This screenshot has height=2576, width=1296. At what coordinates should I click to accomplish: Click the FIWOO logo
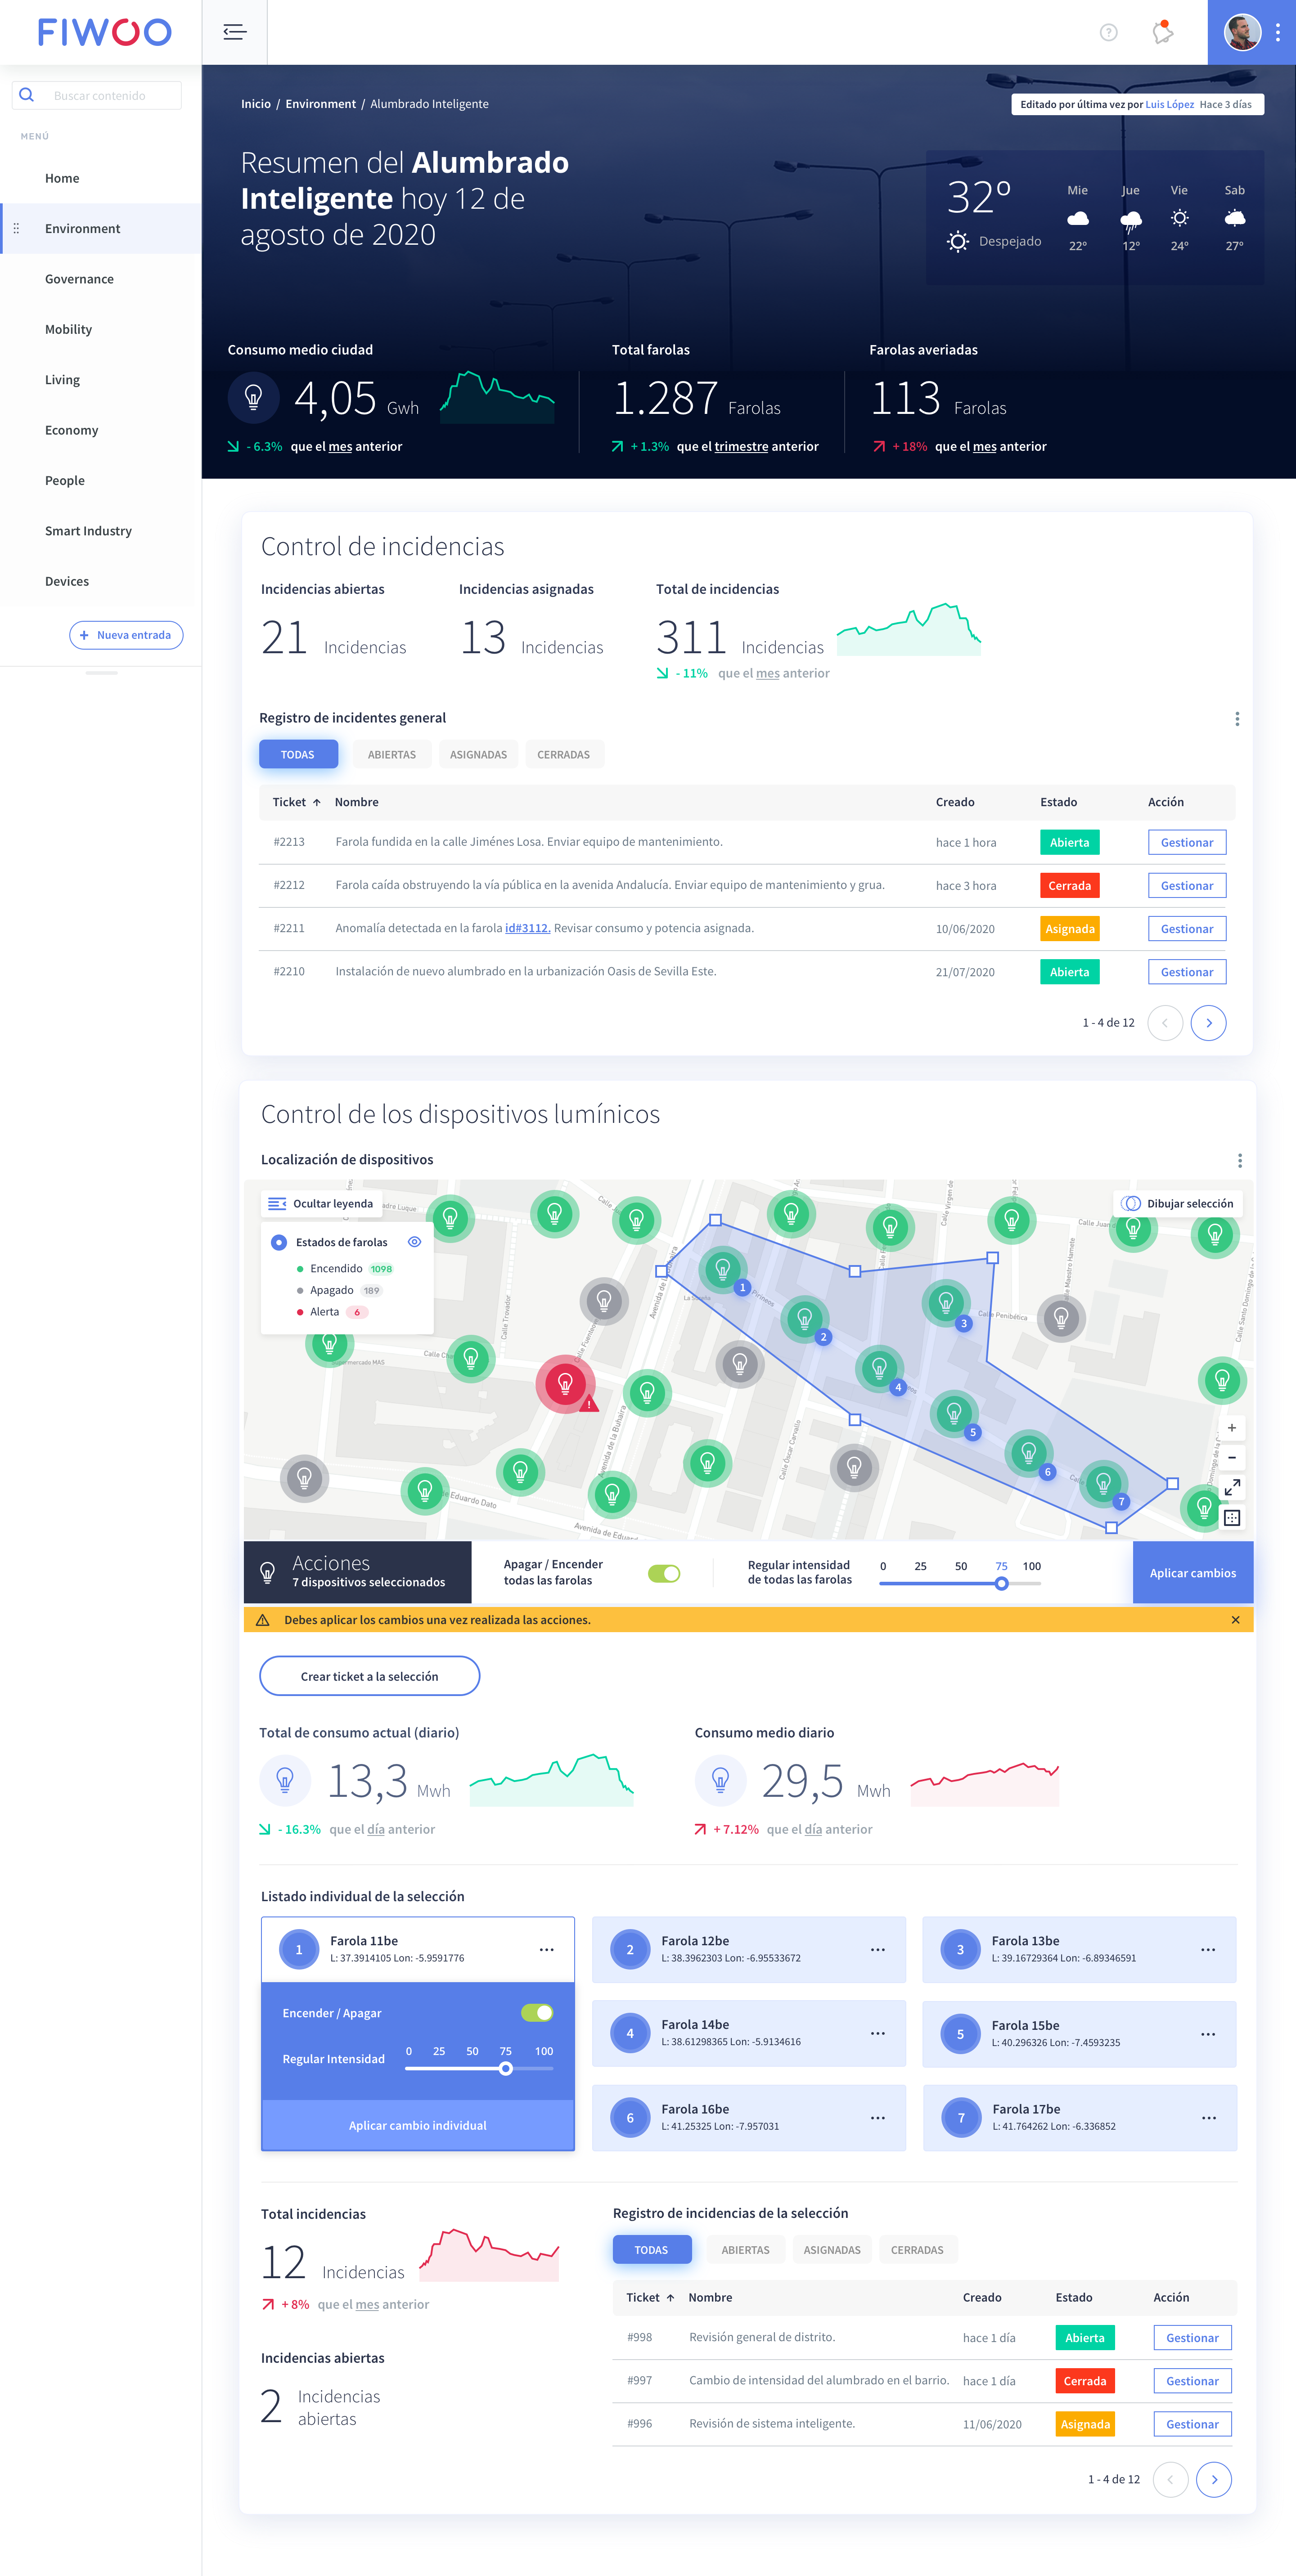pos(104,32)
